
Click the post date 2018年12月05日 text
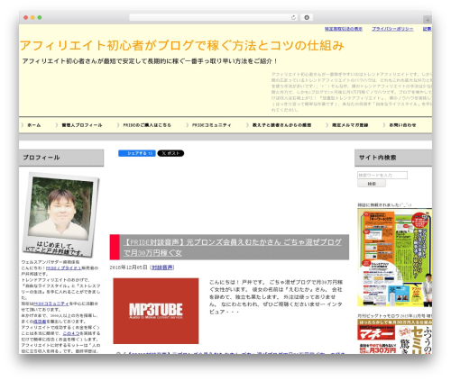tap(129, 268)
